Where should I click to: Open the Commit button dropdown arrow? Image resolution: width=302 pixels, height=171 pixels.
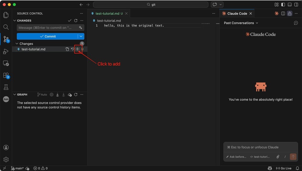point(81,36)
